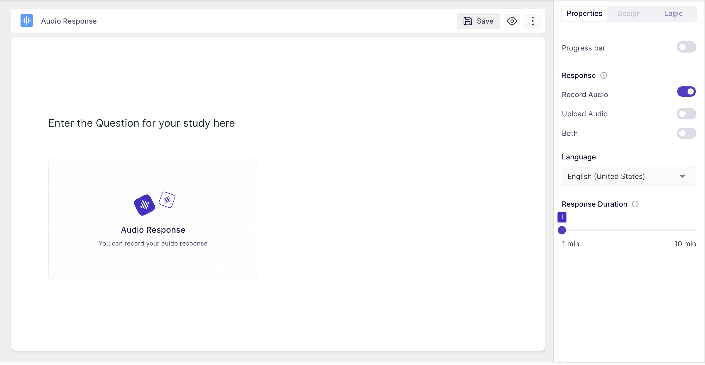
Task: Save the audio response block
Action: [478, 21]
